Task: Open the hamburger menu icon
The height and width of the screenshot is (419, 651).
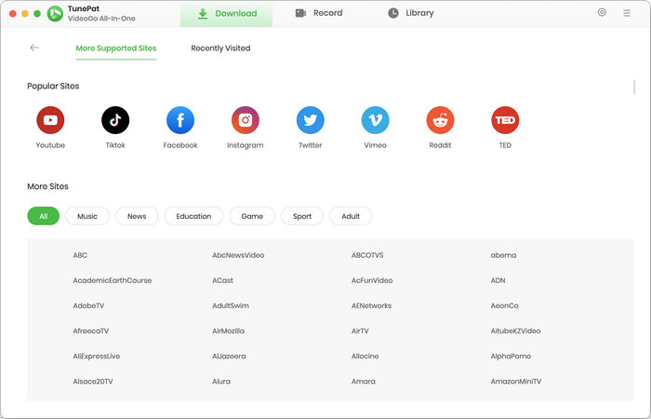Action: click(627, 13)
